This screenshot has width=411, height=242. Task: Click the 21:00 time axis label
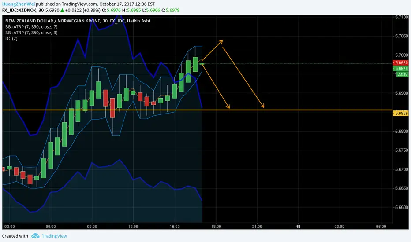[x=257, y=227]
